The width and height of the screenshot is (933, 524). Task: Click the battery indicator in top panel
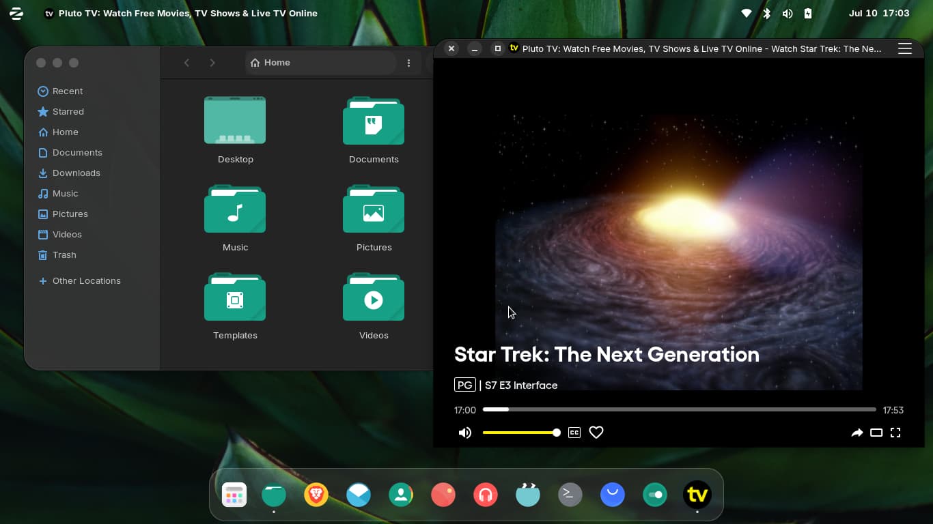coord(807,13)
